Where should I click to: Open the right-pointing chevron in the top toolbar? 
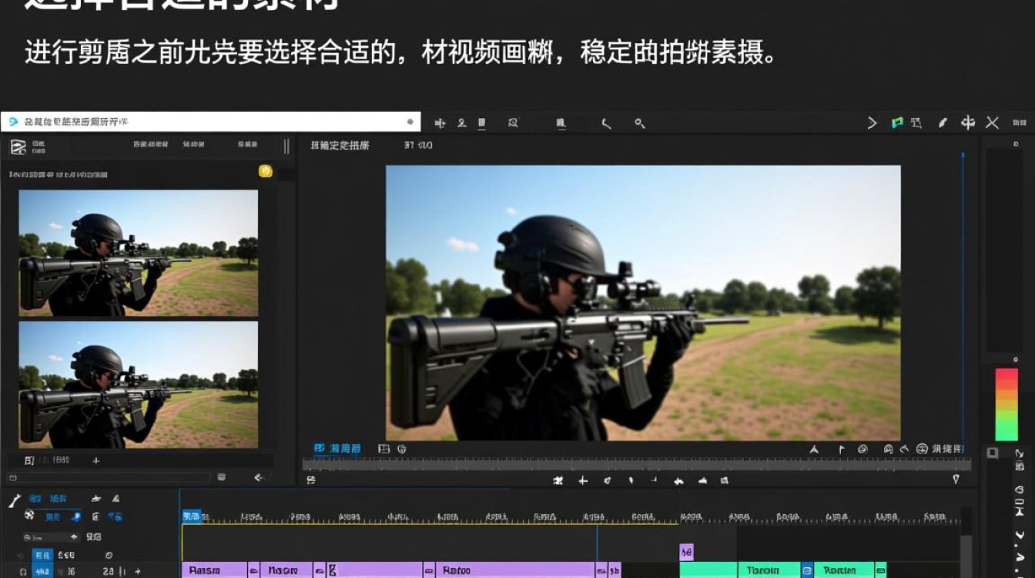coord(873,123)
